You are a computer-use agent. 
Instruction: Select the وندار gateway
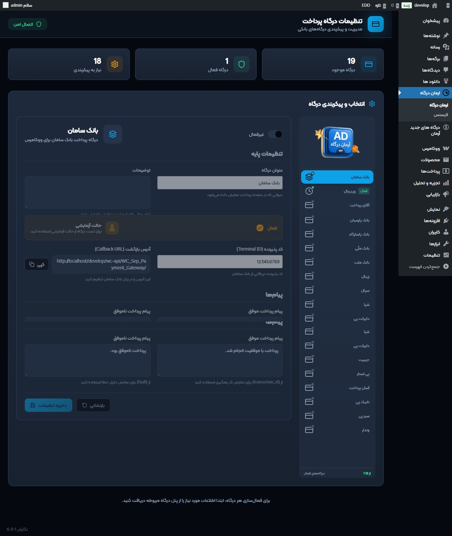(x=337, y=430)
